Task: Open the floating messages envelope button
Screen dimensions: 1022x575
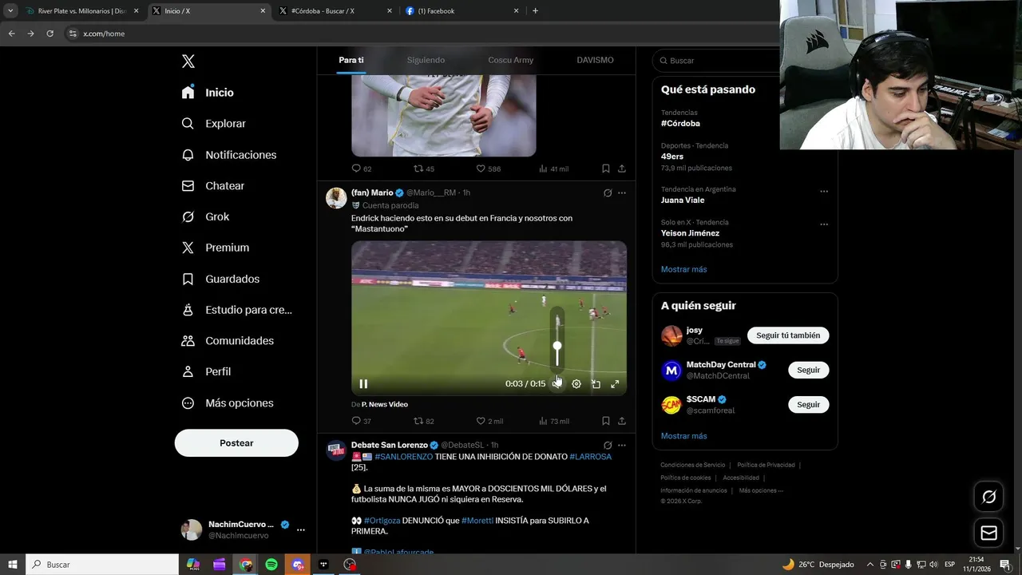Action: coord(988,533)
